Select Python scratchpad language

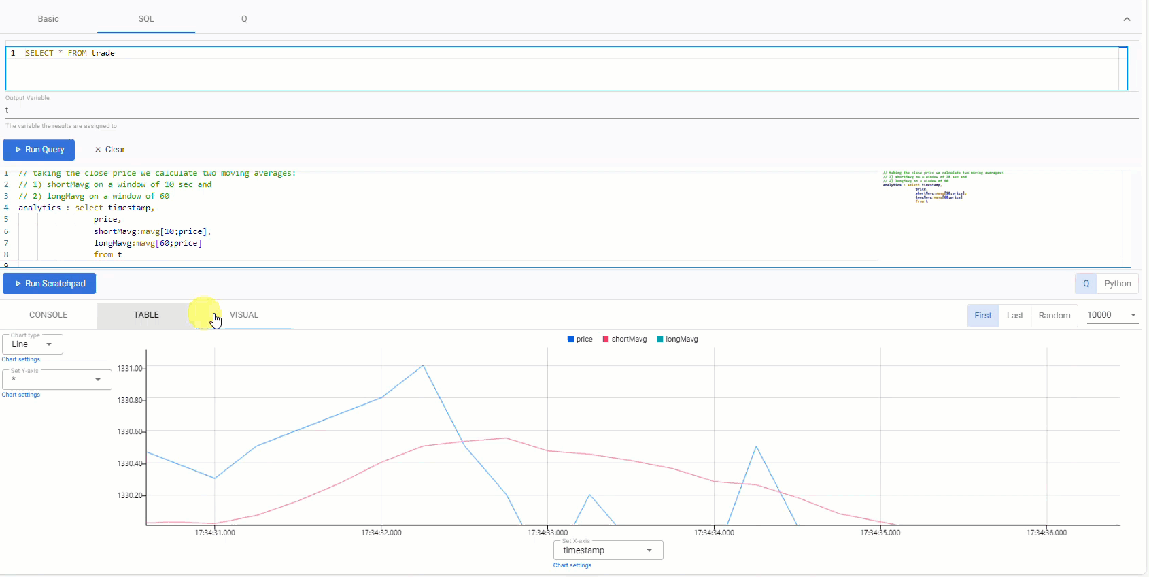click(x=1117, y=284)
